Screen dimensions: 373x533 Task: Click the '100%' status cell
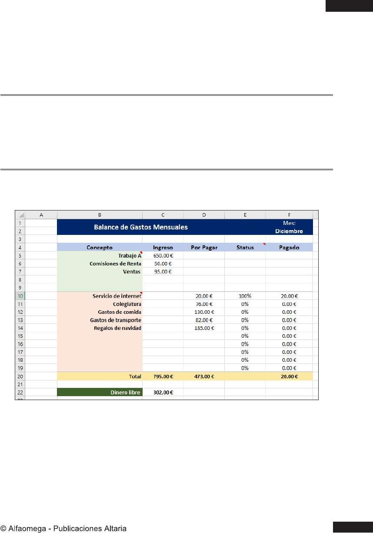pos(245,295)
